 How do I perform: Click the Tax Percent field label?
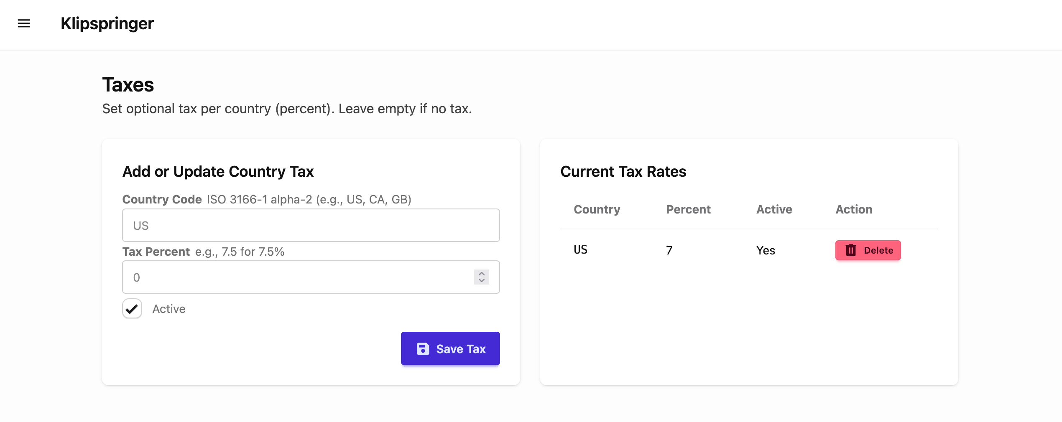click(x=156, y=252)
